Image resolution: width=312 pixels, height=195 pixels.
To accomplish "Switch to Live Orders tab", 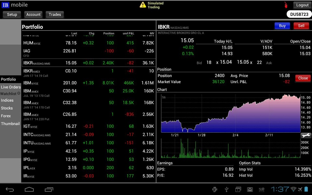I will click(11, 87).
